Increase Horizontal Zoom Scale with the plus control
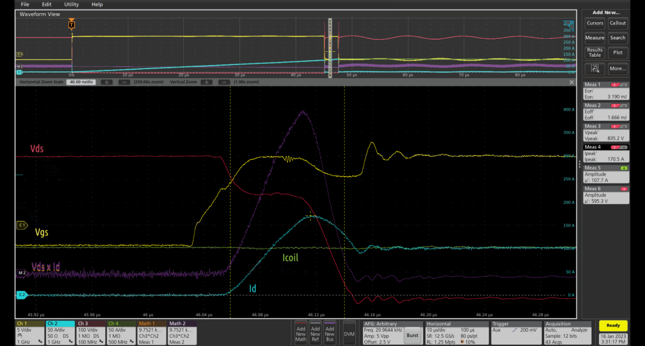The height and width of the screenshot is (346, 645). click(106, 82)
